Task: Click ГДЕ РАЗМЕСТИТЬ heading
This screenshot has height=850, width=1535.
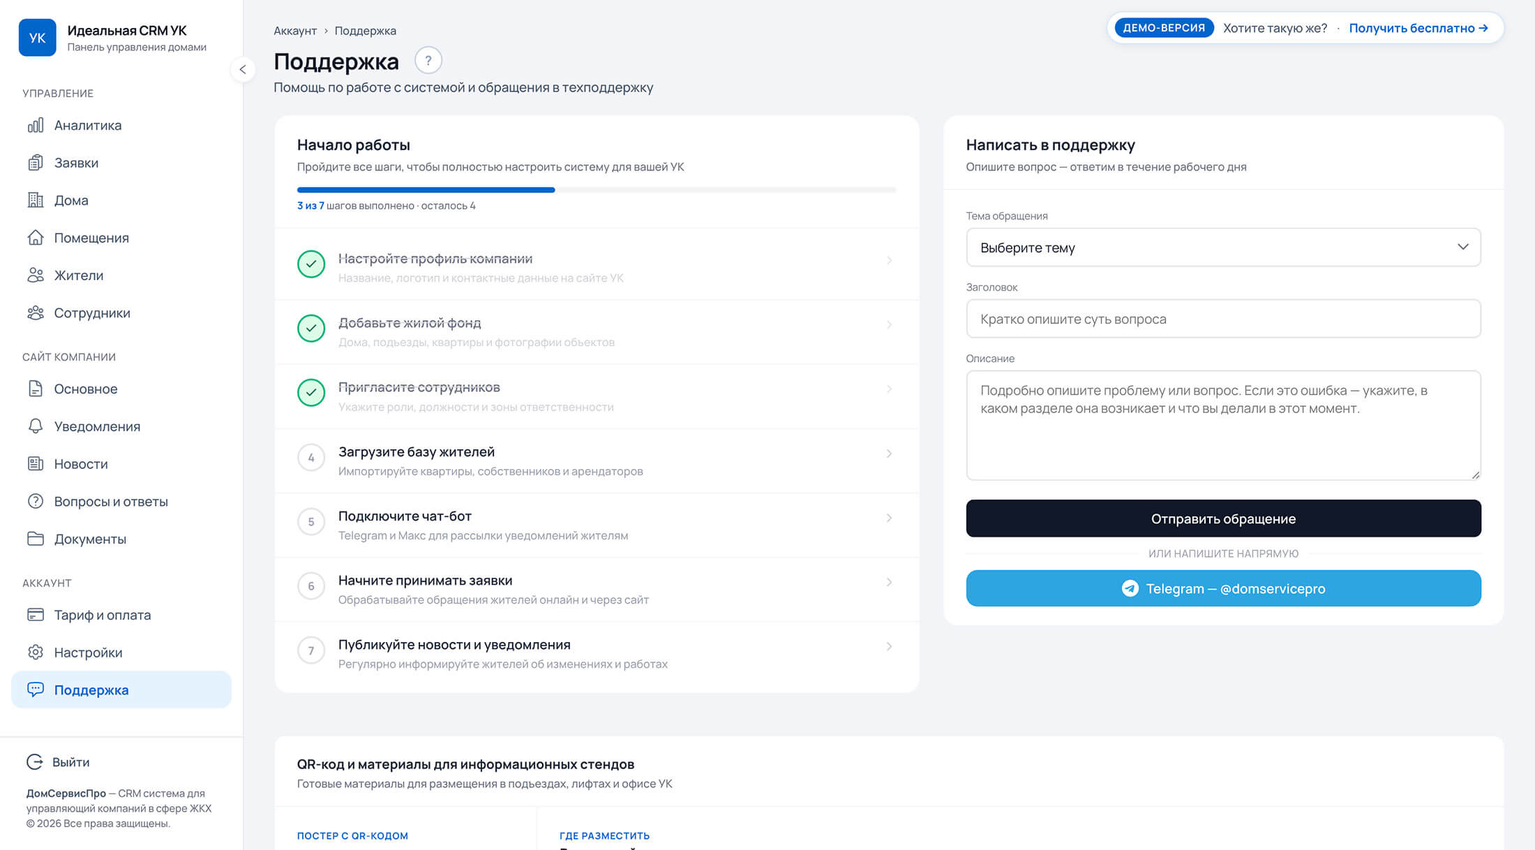Action: pos(604,835)
